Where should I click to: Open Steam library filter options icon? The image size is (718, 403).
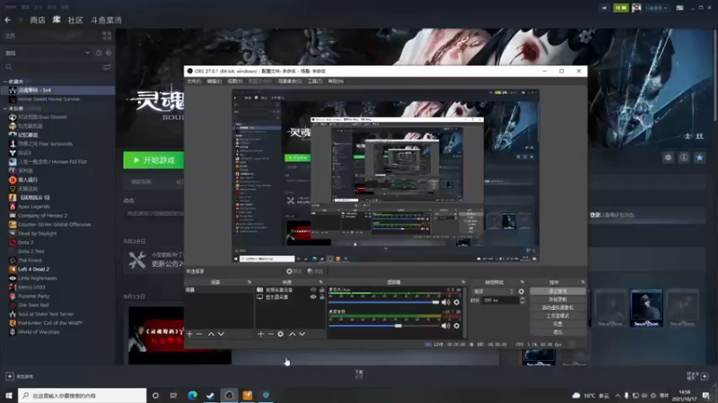(x=107, y=67)
